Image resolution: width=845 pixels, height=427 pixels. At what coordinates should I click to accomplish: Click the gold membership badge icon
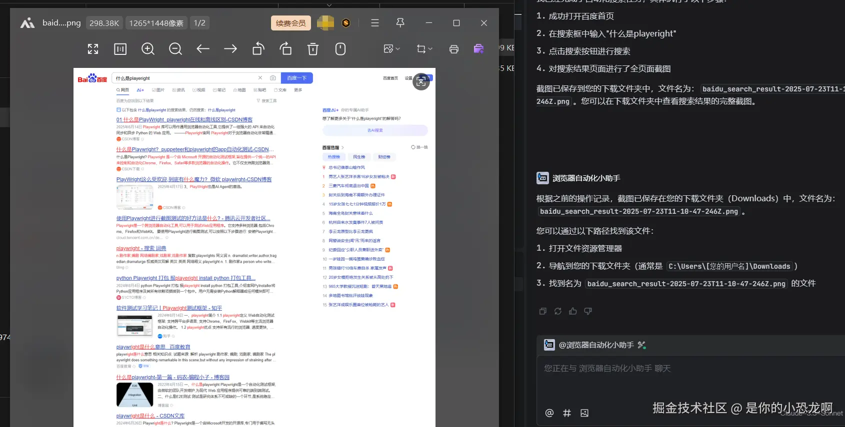346,23
